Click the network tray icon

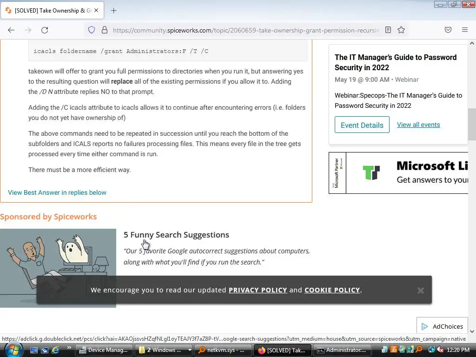(431, 350)
